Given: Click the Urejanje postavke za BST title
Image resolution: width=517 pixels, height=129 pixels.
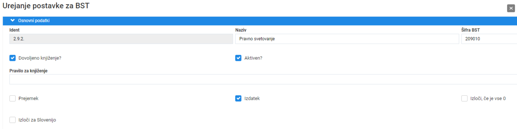Looking at the screenshot, I should tap(46, 6).
